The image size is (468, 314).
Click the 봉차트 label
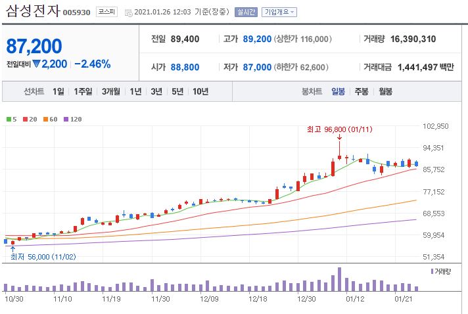[312, 91]
